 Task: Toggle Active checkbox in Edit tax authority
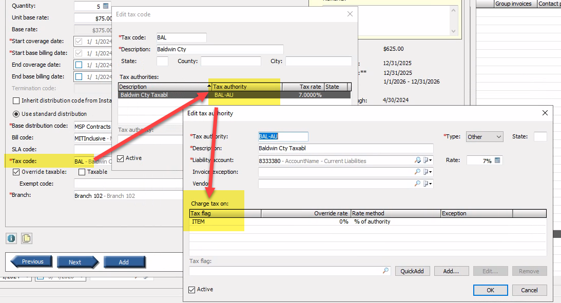click(x=192, y=290)
